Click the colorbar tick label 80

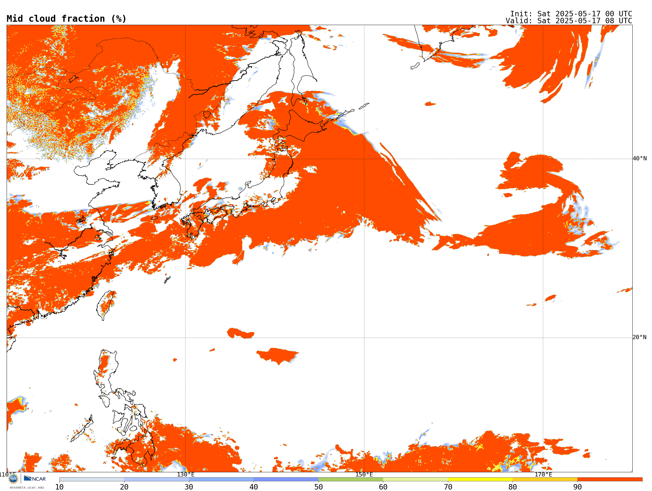point(513,487)
